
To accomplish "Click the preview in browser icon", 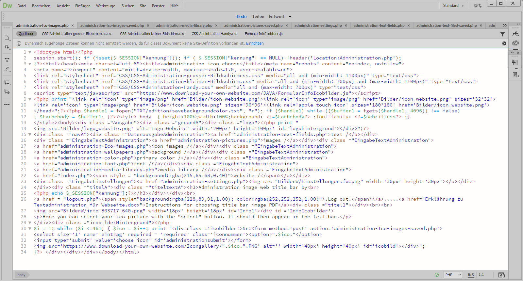I will point(501,275).
